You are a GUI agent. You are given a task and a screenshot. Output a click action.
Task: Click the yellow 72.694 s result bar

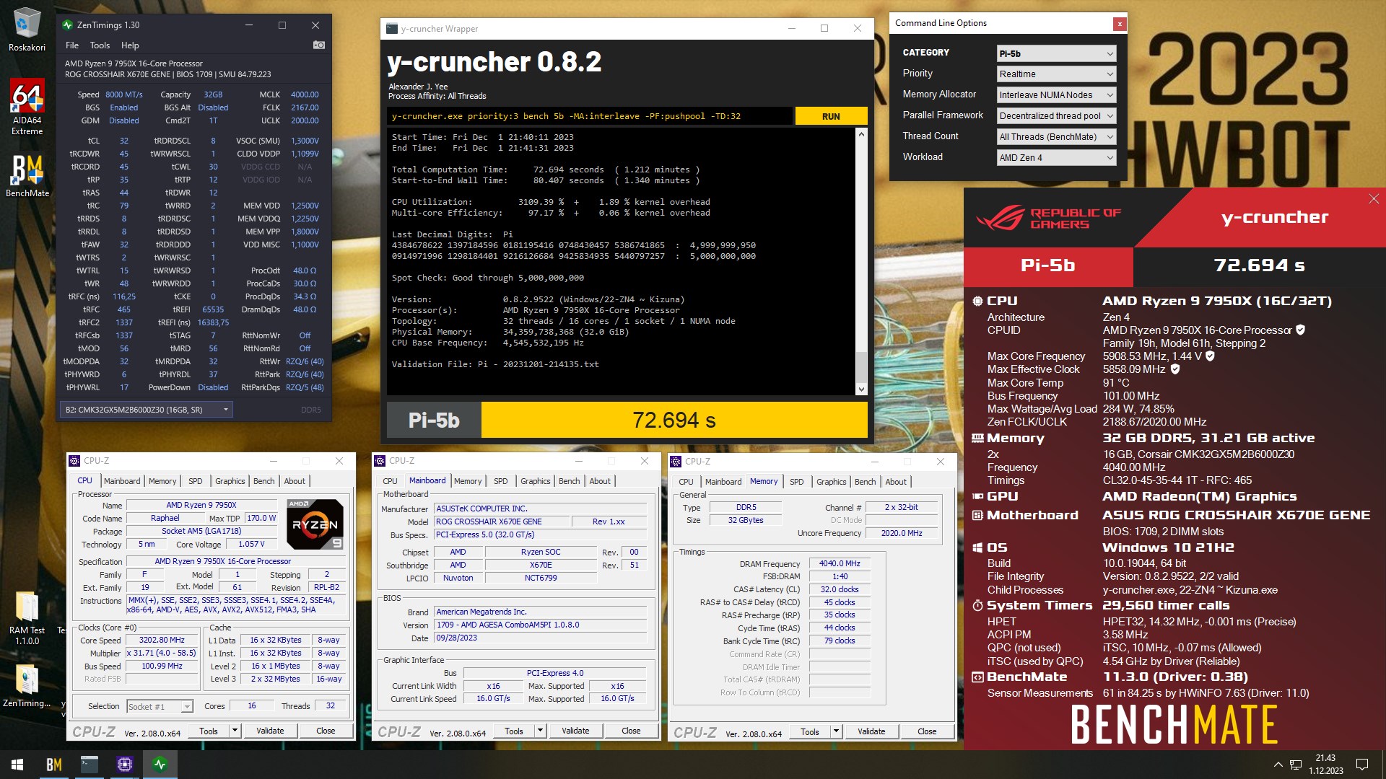tap(674, 420)
